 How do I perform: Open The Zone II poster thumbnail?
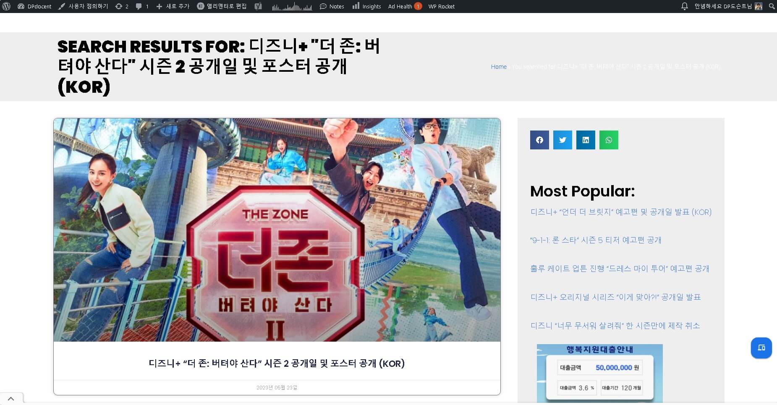[277, 230]
